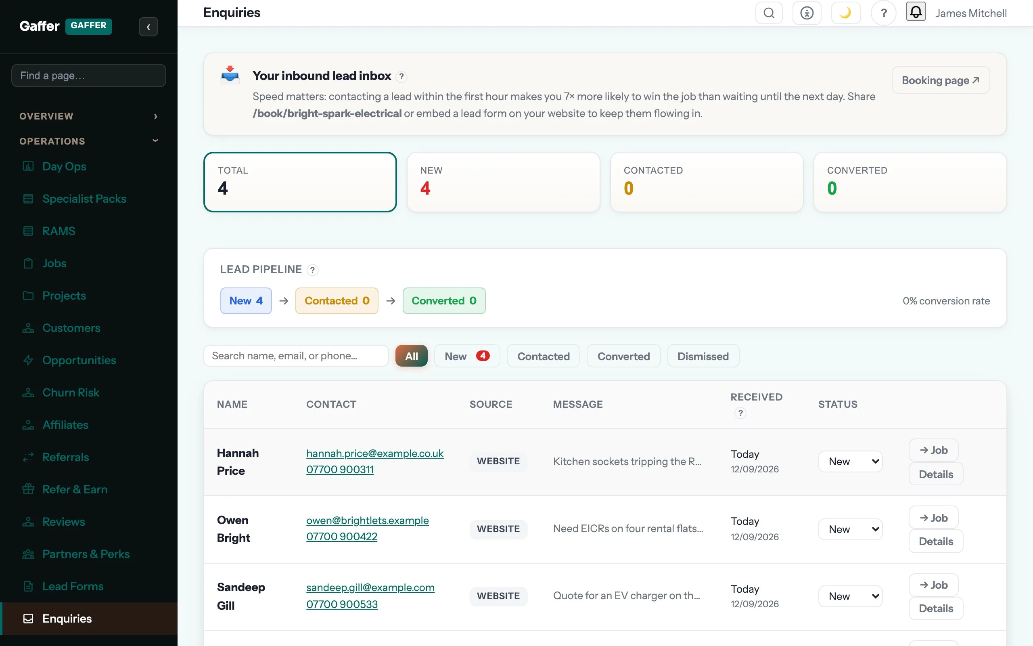Collapse the Operations sidebar section
This screenshot has width=1033, height=646.
pos(89,141)
